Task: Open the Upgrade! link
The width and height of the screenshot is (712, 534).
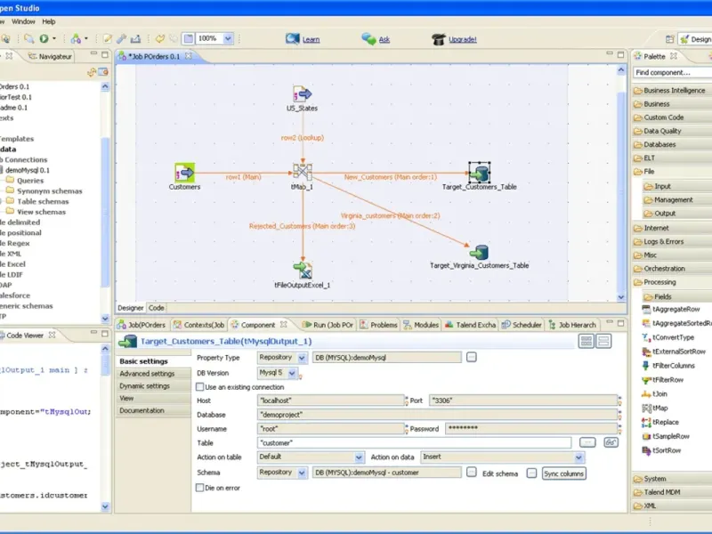Action: click(x=463, y=39)
